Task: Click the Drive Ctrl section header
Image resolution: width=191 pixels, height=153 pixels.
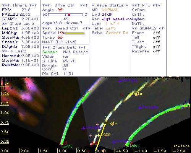Action: coord(65,5)
